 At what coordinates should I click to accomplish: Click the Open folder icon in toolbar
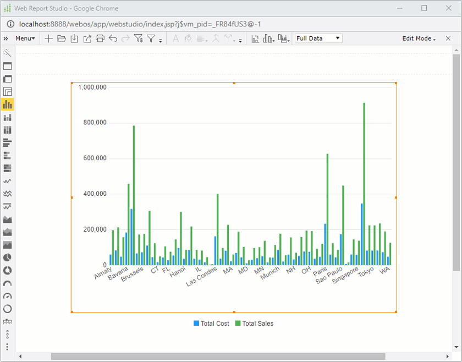click(61, 39)
